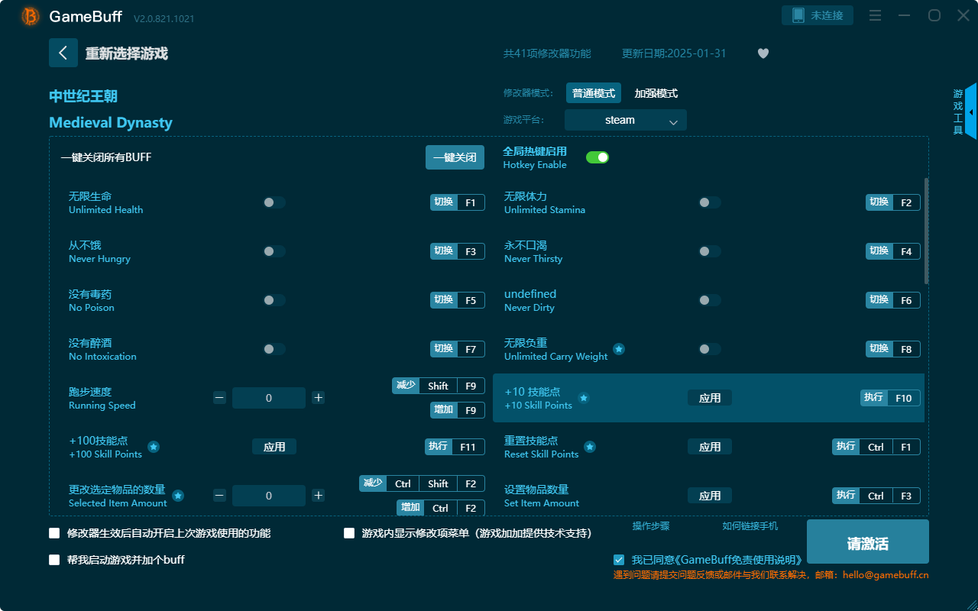Check the launch game with buff checkbox

pyautogui.click(x=54, y=559)
